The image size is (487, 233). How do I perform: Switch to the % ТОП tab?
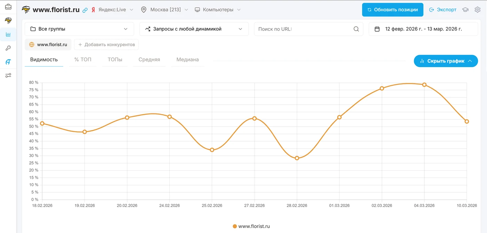point(83,60)
